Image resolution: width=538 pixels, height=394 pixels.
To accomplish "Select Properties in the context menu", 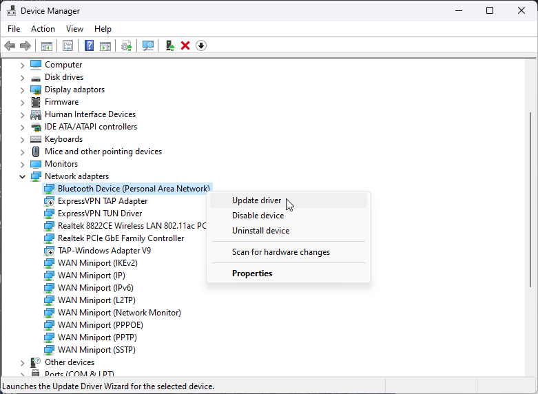I will (x=252, y=273).
